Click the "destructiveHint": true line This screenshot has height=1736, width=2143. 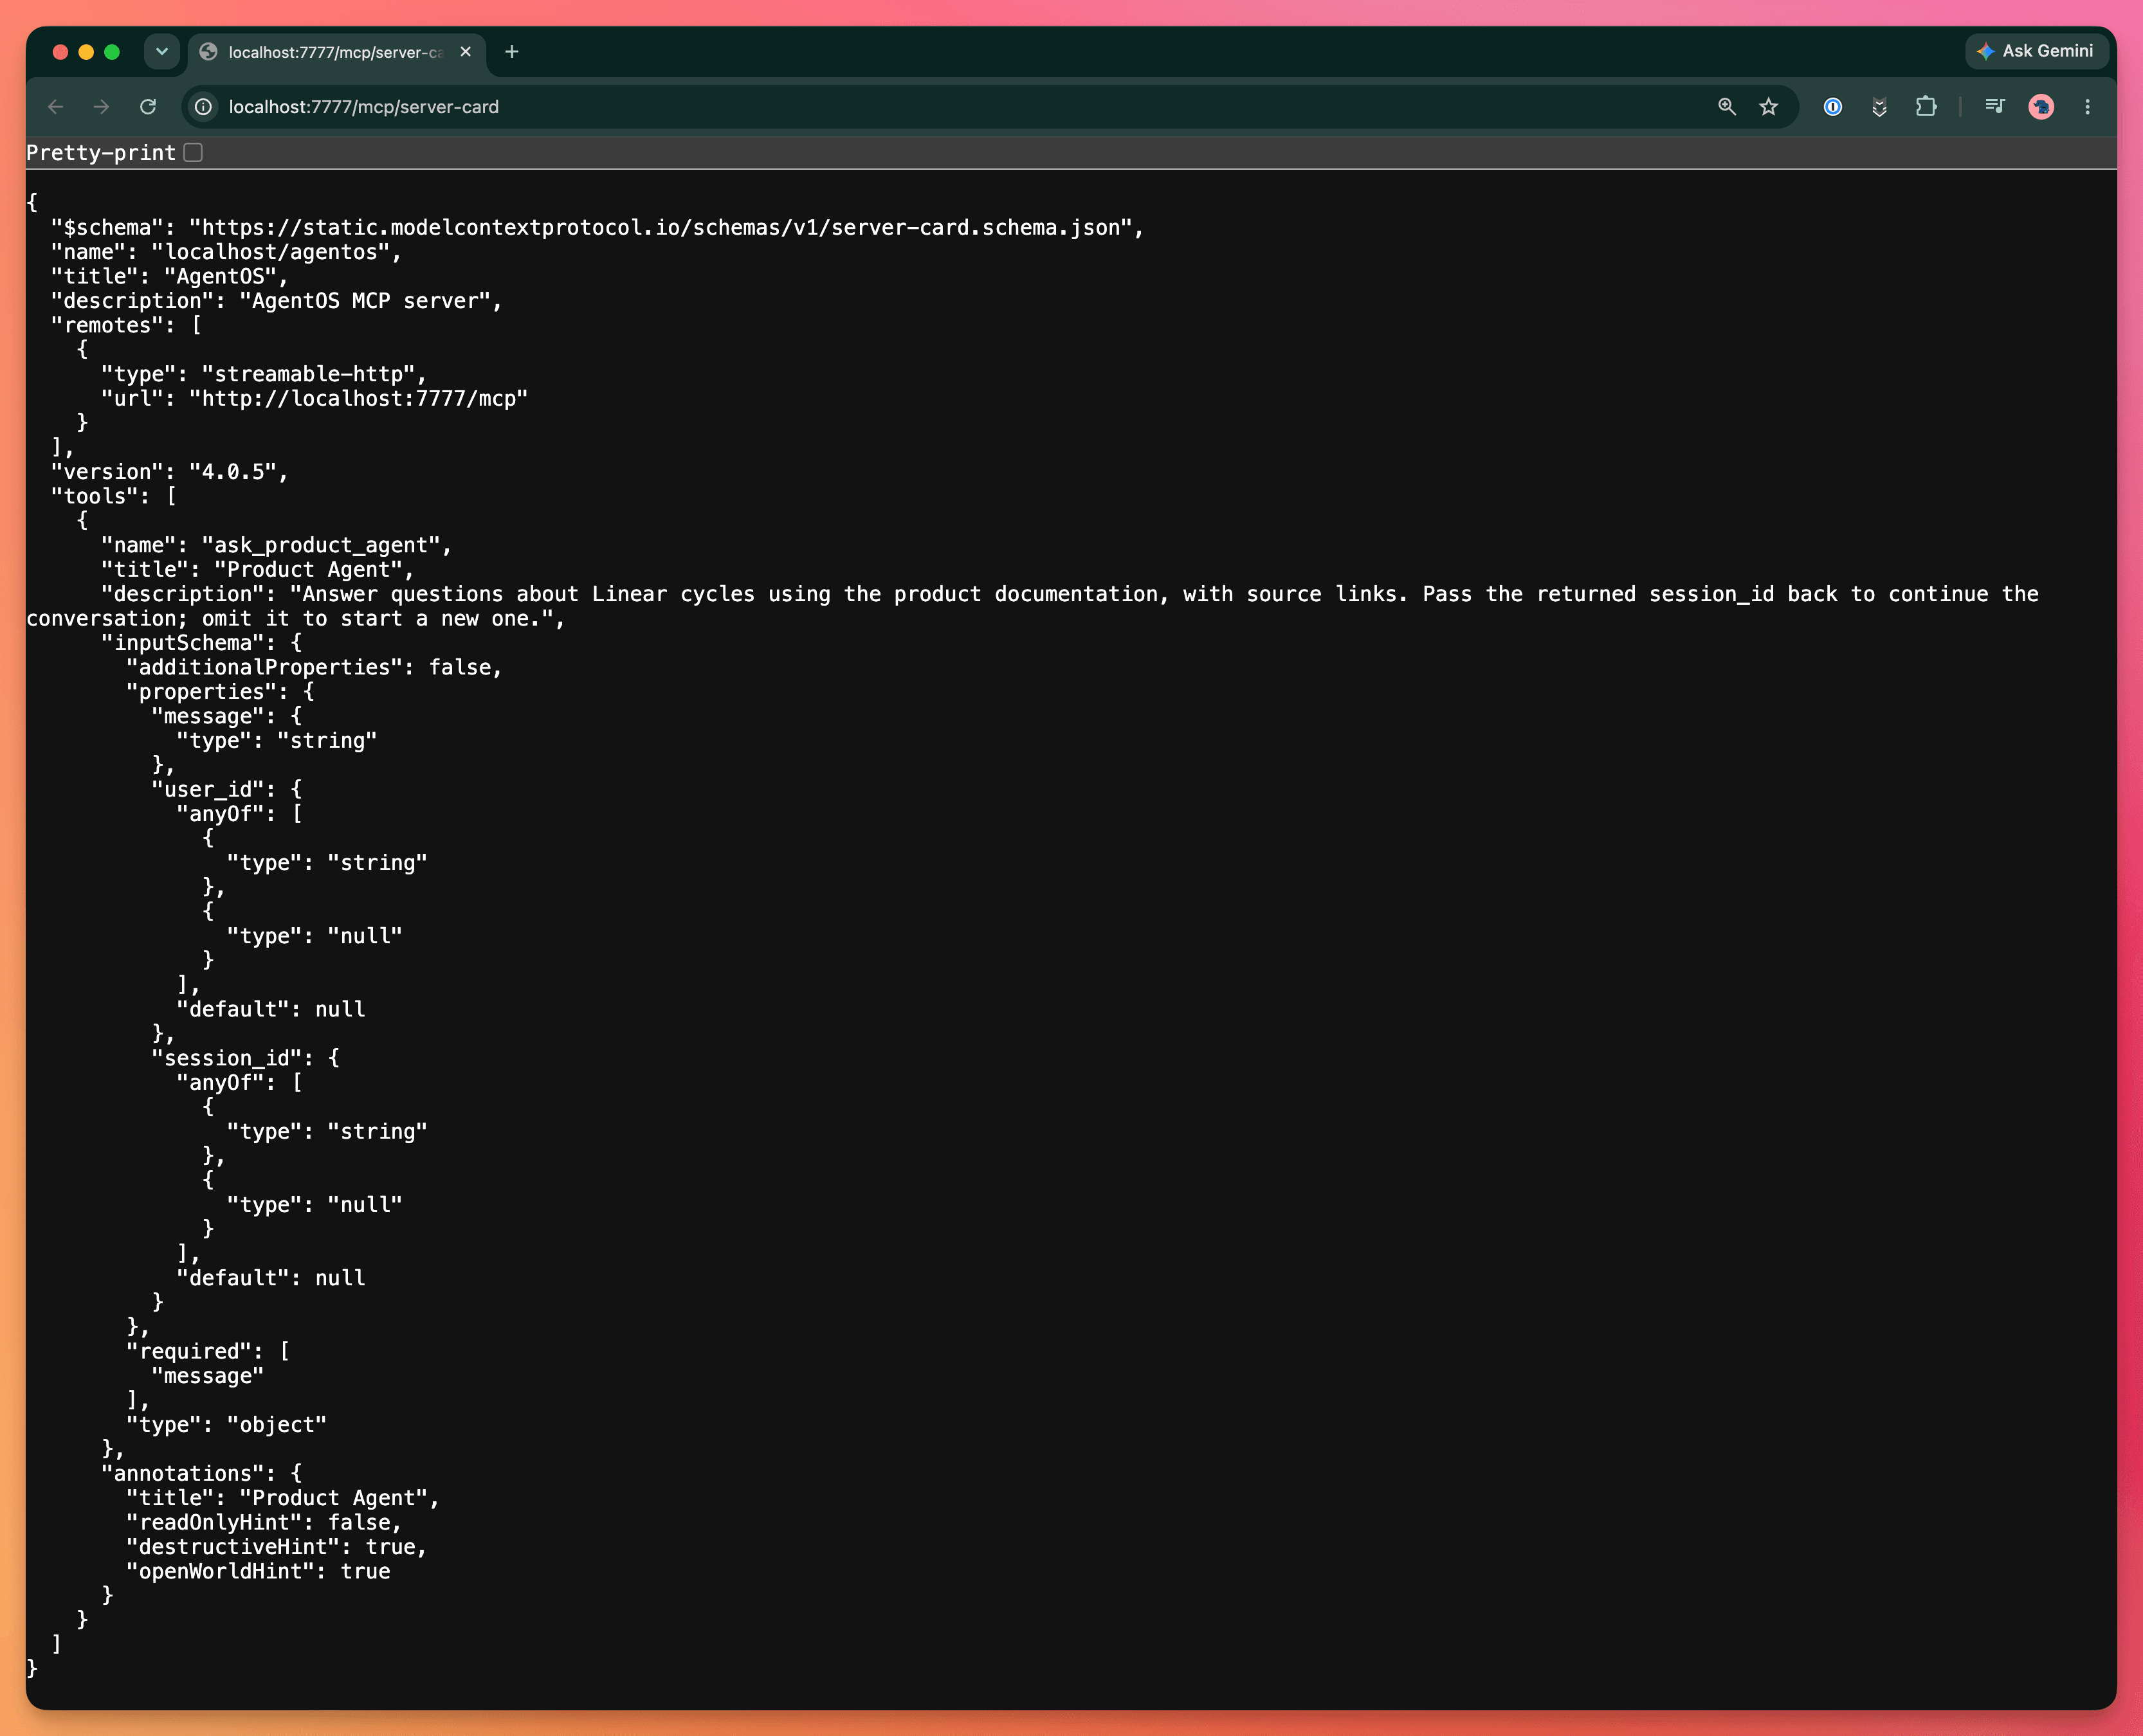pos(276,1547)
